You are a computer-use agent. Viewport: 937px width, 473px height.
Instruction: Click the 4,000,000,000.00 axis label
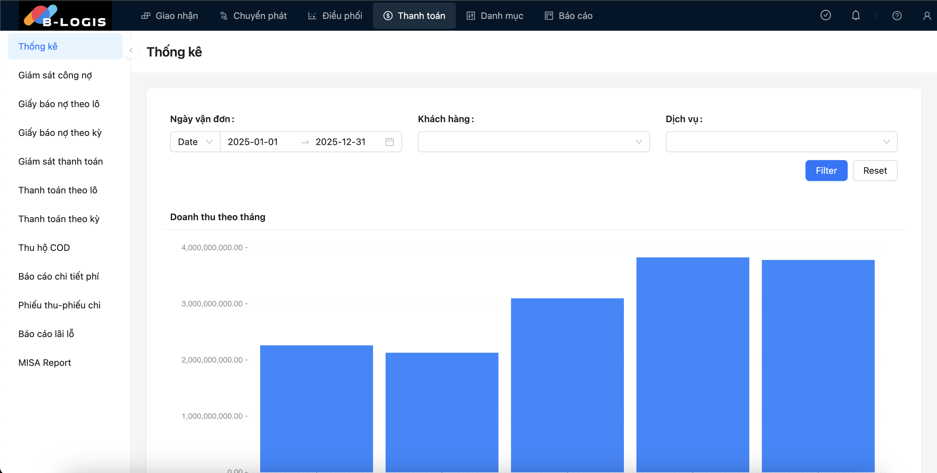pos(212,247)
